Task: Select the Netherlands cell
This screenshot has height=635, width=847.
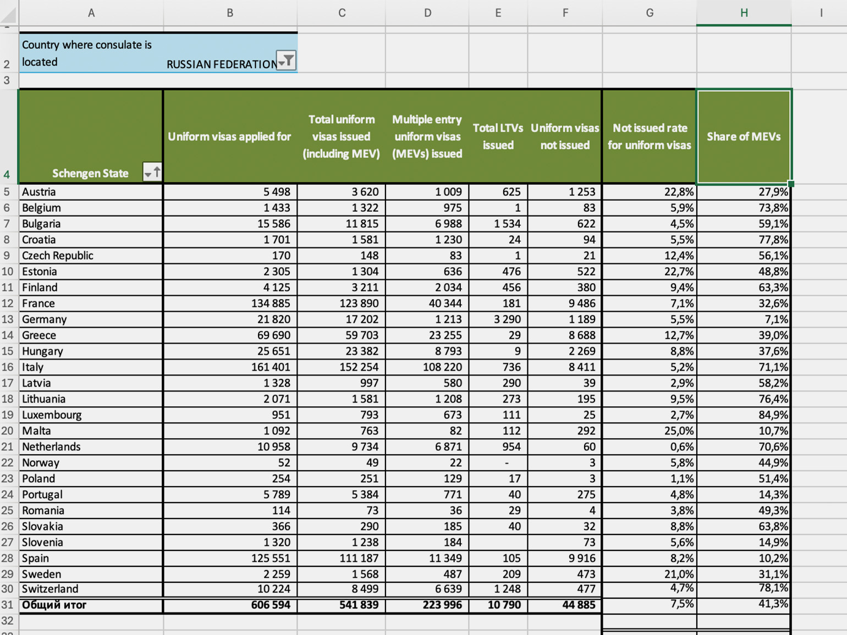Action: click(91, 447)
